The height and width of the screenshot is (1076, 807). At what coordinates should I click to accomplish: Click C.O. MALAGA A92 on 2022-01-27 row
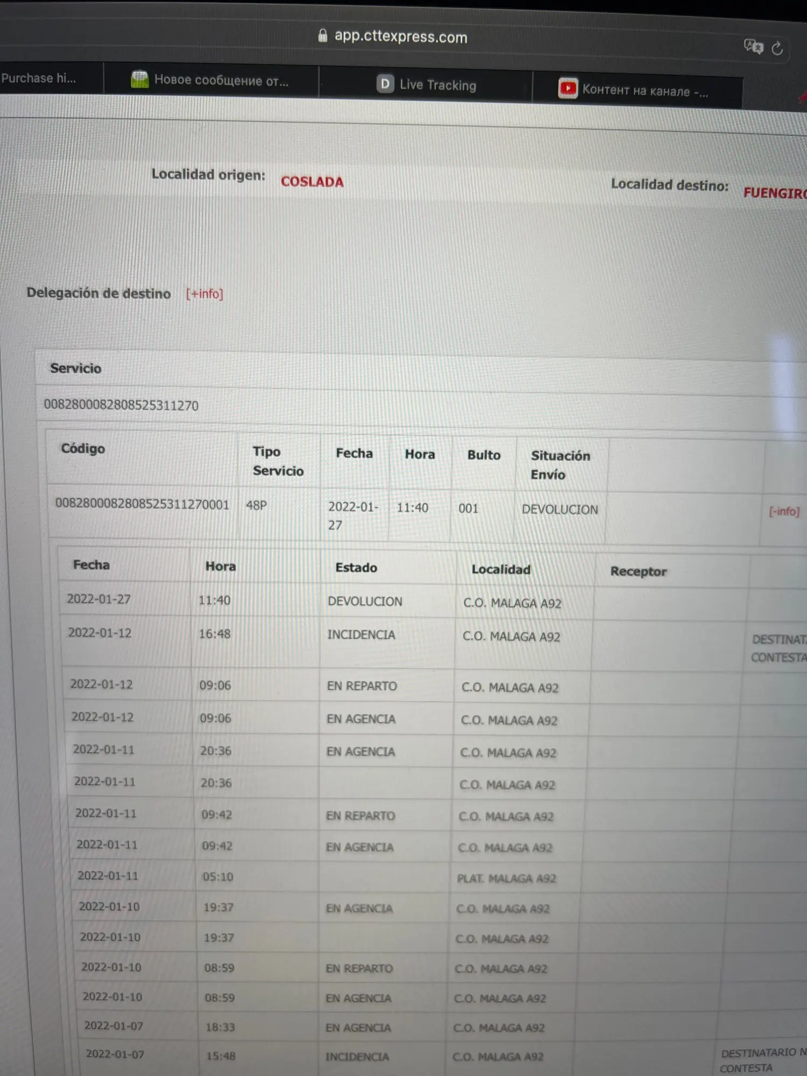[x=512, y=603]
